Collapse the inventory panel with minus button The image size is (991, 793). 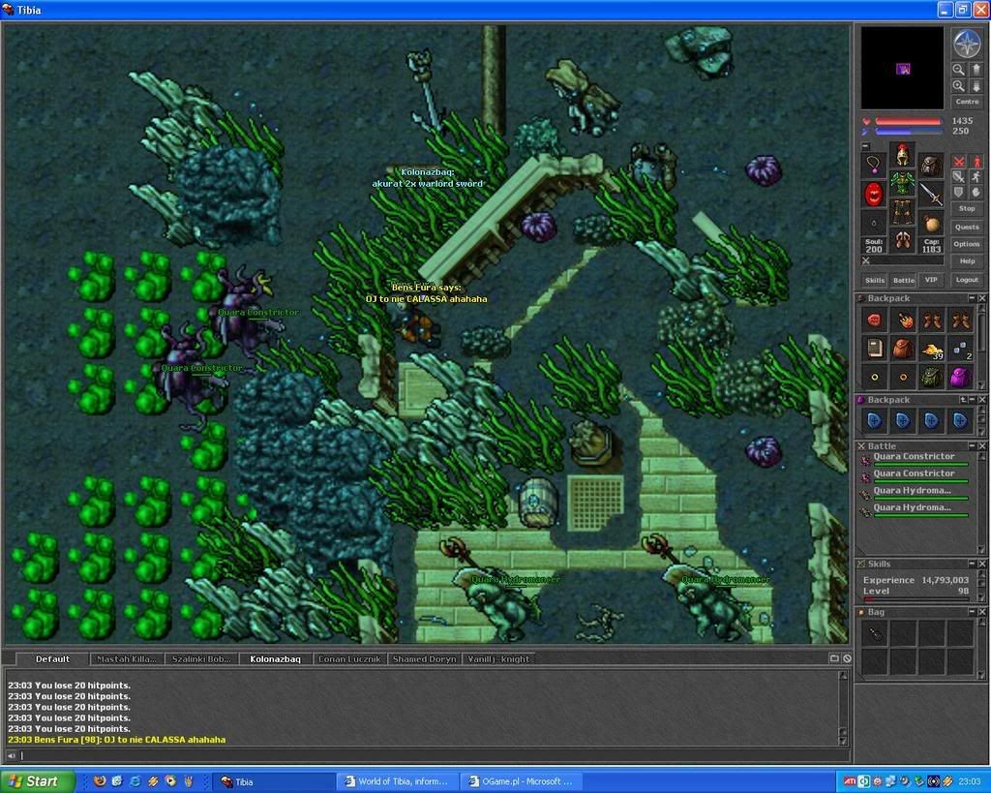tap(866, 146)
